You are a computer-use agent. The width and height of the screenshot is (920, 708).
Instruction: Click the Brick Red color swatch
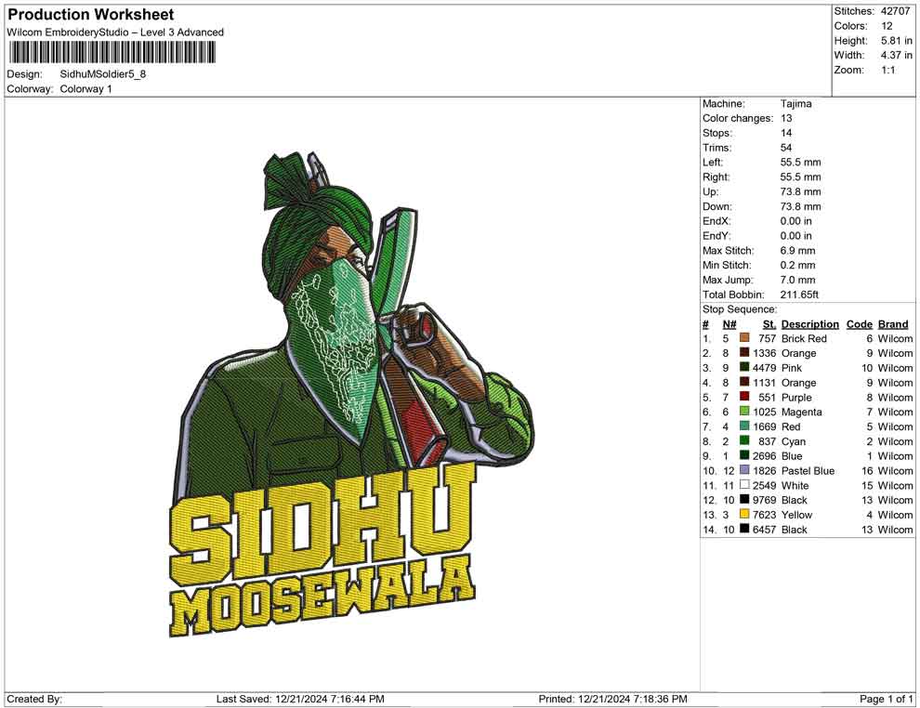(x=744, y=338)
